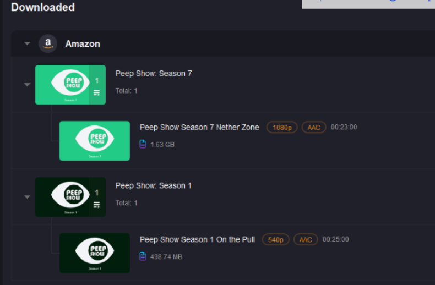The width and height of the screenshot is (435, 285).
Task: Collapse the Peep Show: Season 1 group
Action: pos(27,197)
